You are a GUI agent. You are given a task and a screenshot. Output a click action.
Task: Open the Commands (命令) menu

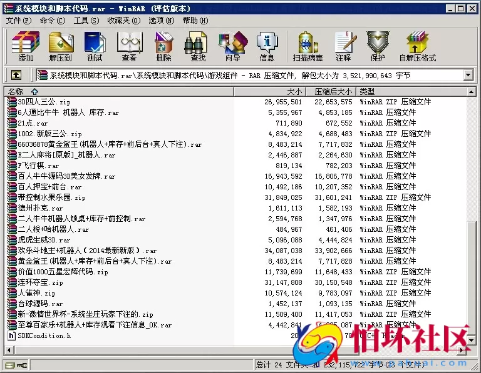pyautogui.click(x=53, y=21)
